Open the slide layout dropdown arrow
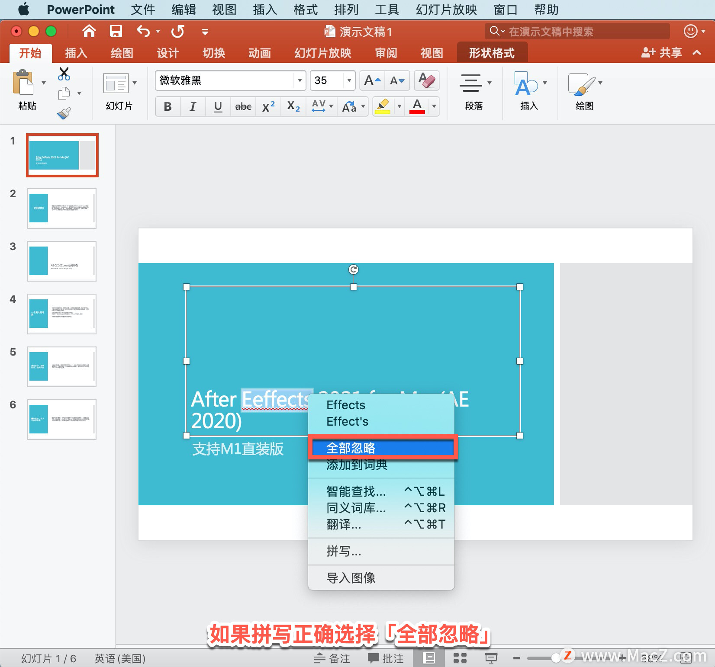Viewport: 715px width, 667px height. pyautogui.click(x=135, y=83)
